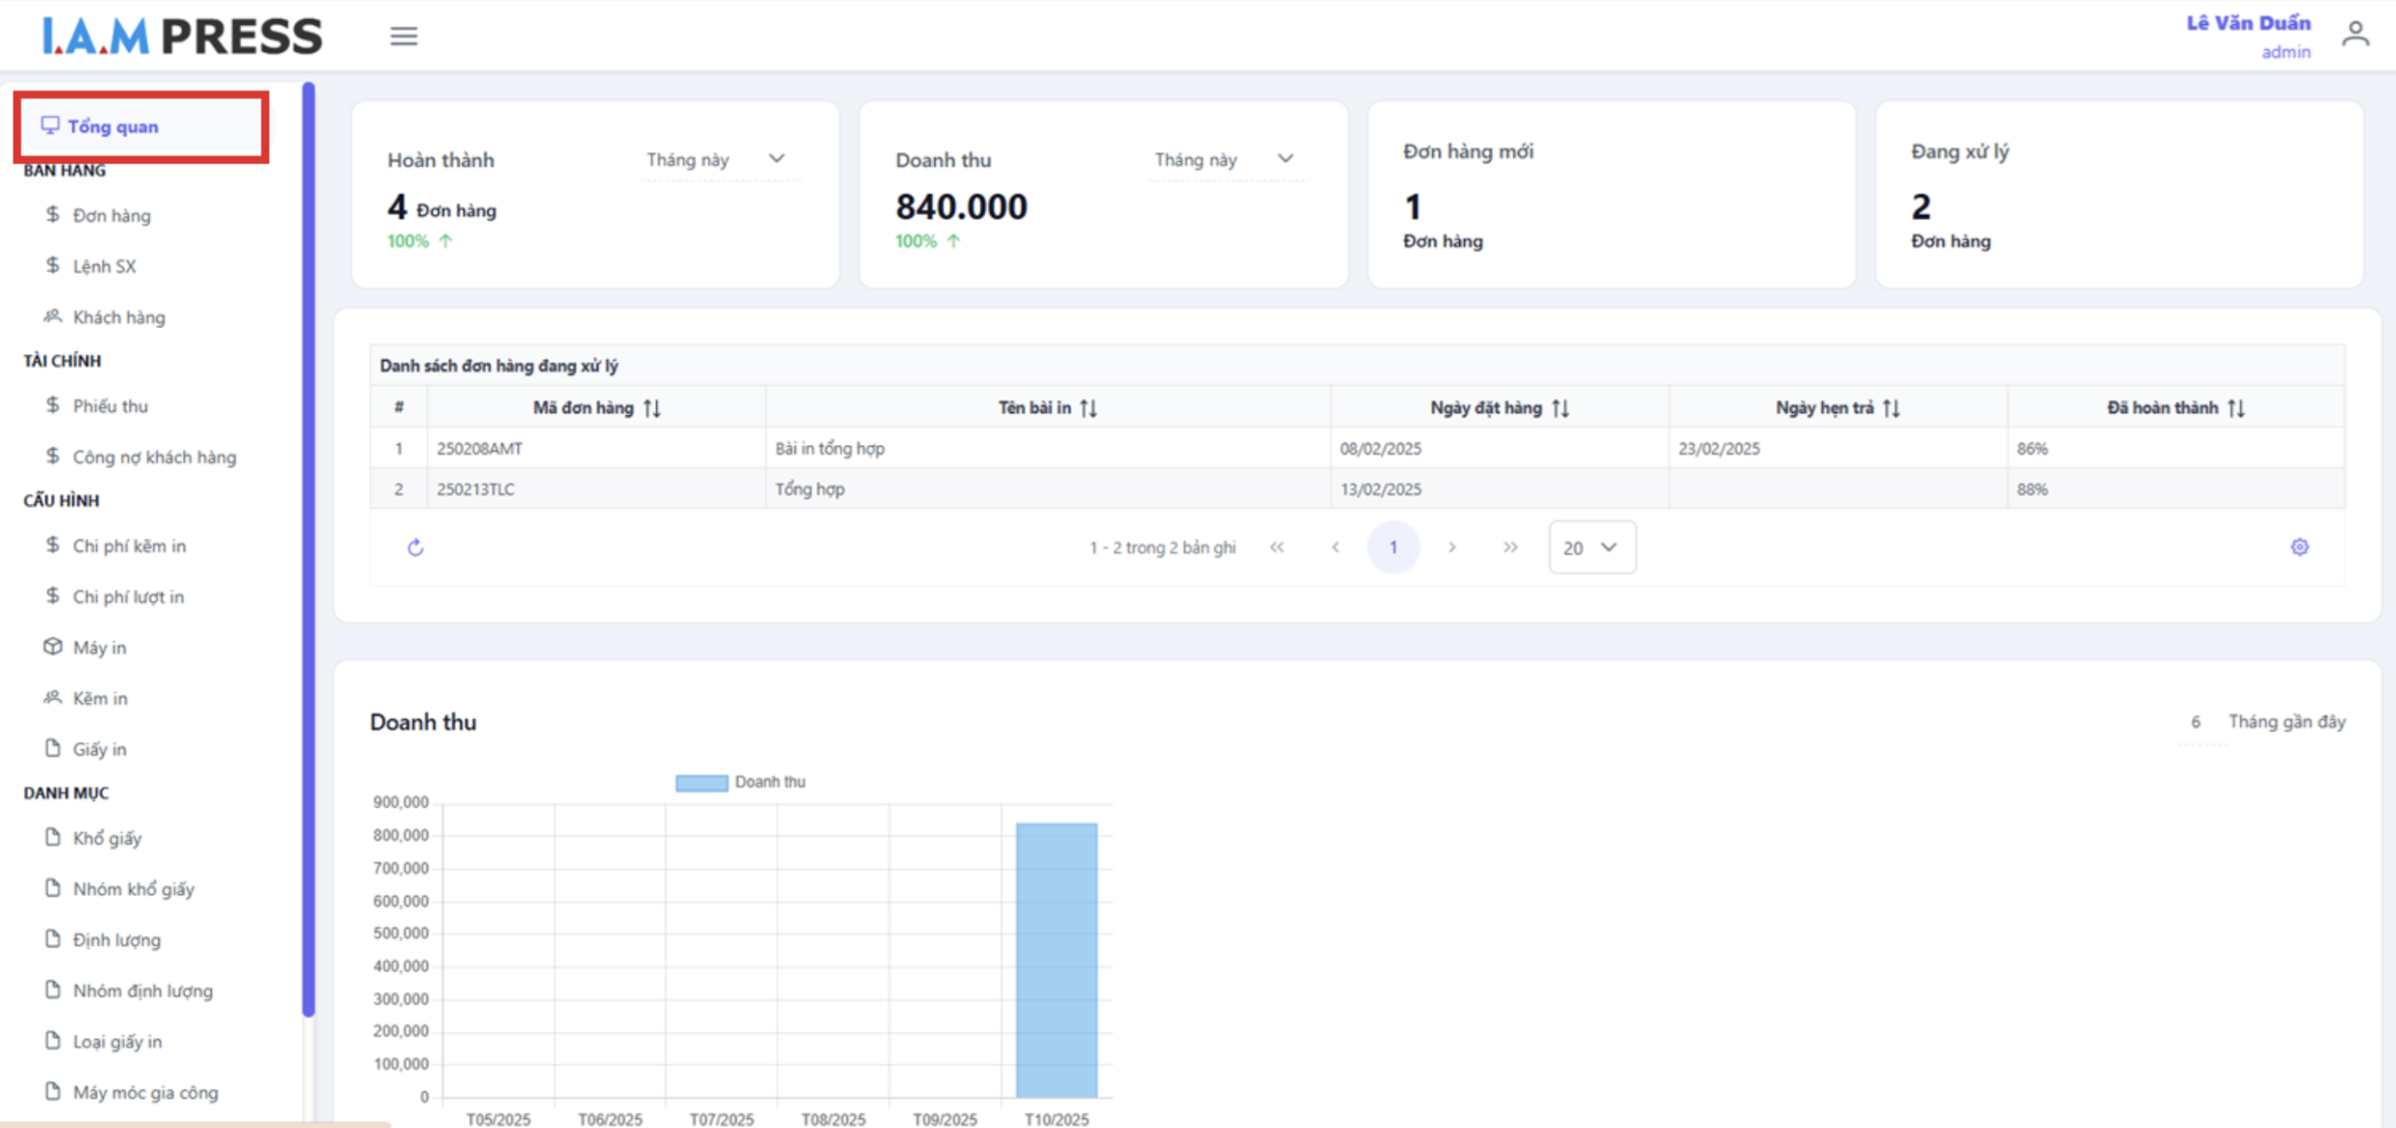The width and height of the screenshot is (2396, 1128).
Task: Go to next page arrow
Action: 1452,548
